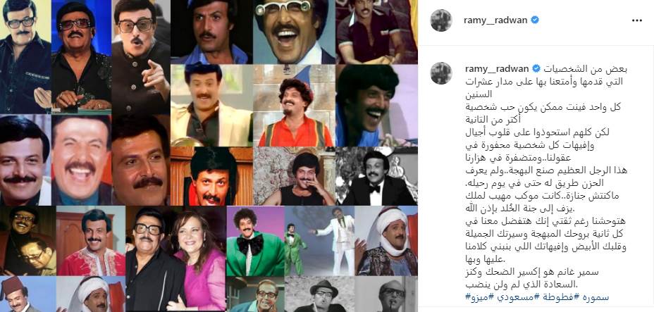The height and width of the screenshot is (312, 654).
Task: Click the red fez hat photo
Action: [x=27, y=294]
